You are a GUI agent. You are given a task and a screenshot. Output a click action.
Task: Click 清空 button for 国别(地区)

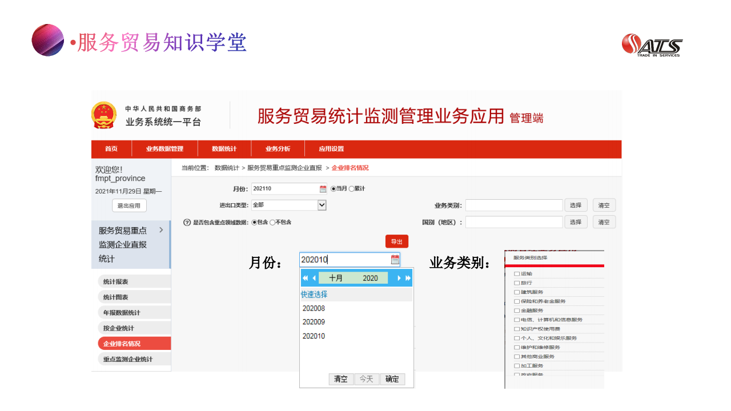click(604, 222)
